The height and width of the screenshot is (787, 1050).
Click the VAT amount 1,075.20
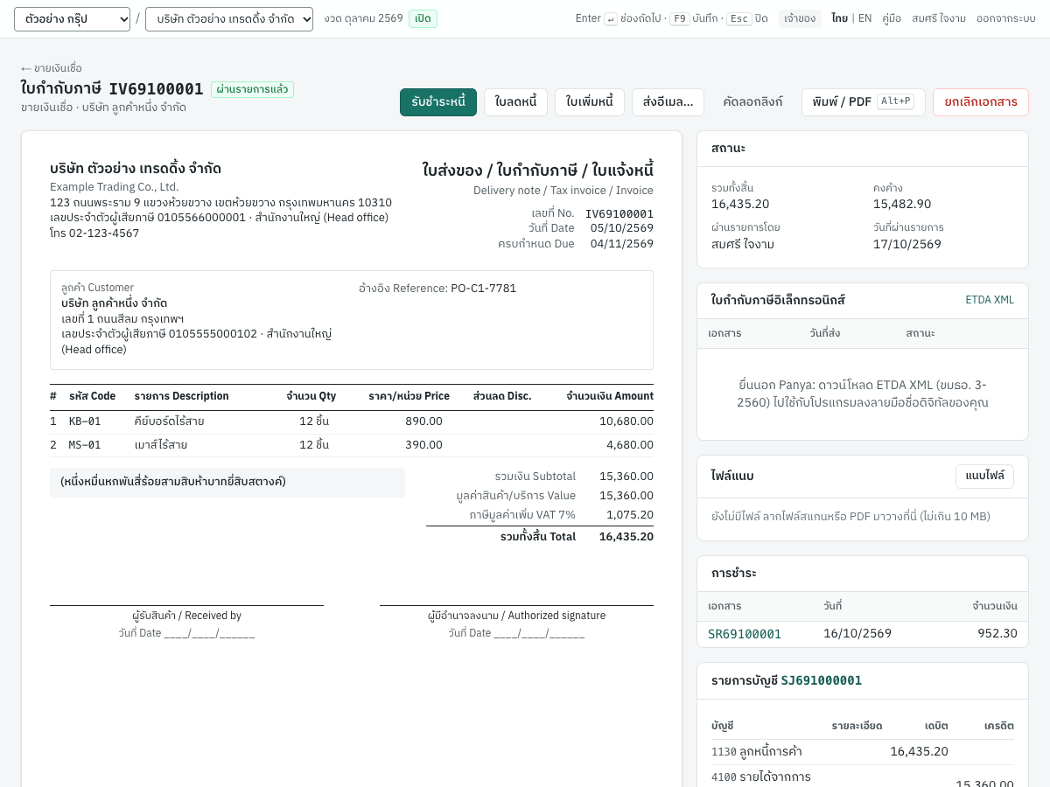(629, 515)
